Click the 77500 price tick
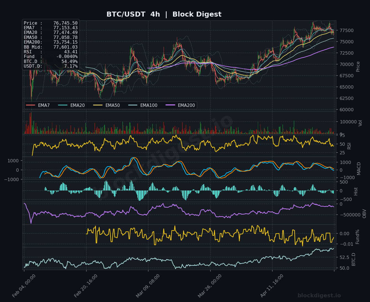 tap(346, 30)
